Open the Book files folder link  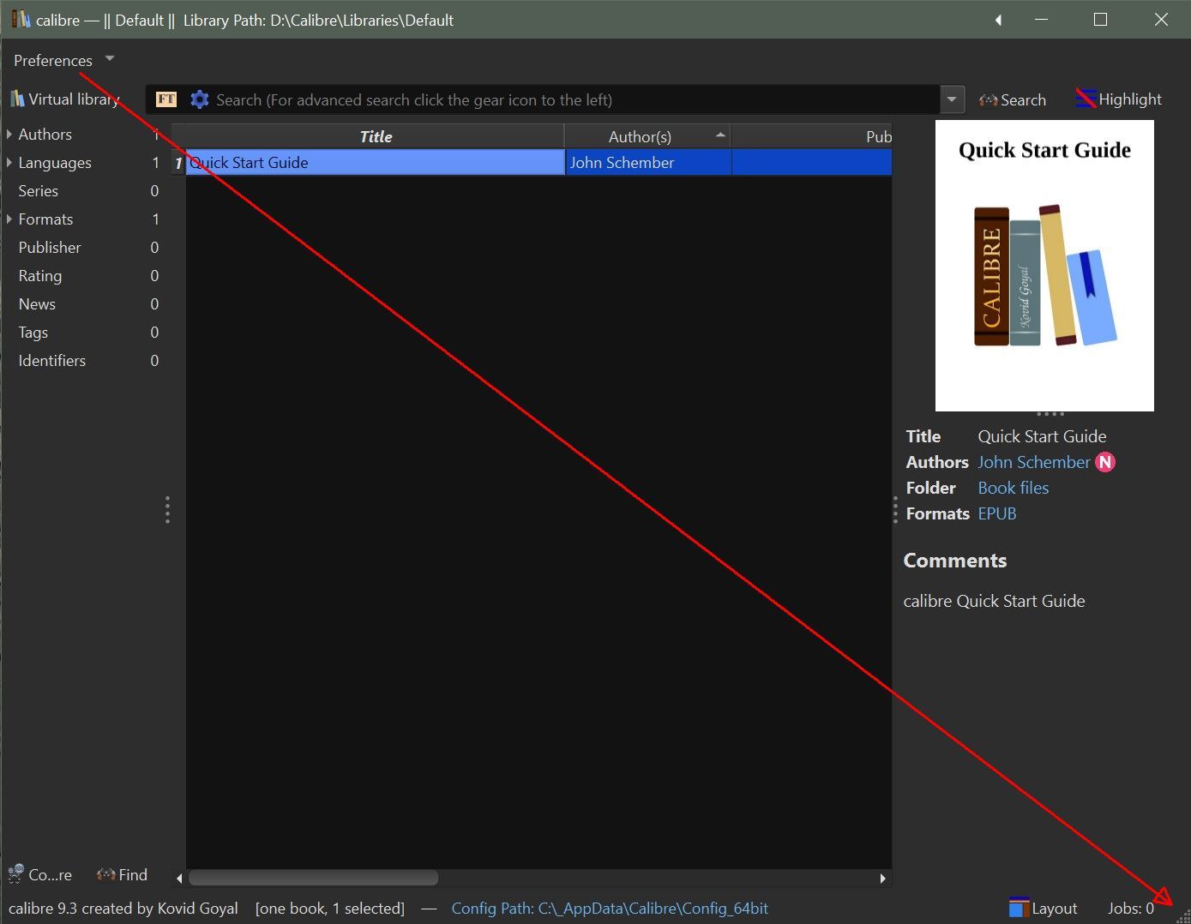[1014, 488]
